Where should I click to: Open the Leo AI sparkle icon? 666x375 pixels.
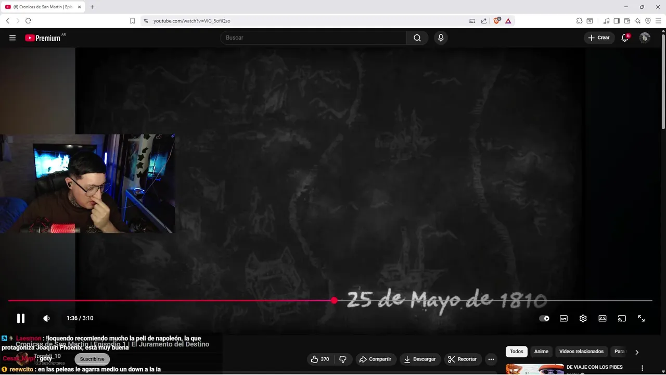[637, 21]
